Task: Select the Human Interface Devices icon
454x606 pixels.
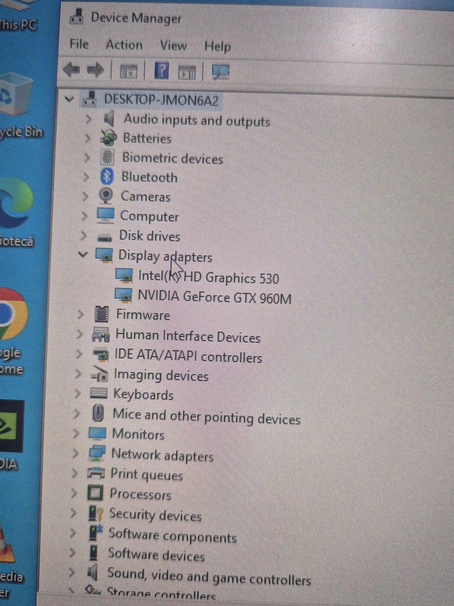Action: coord(101,335)
